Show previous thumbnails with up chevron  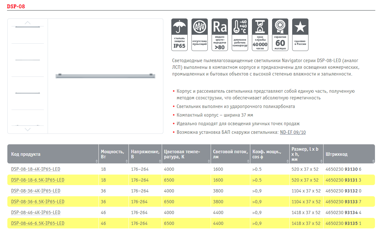pyautogui.click(x=27, y=23)
